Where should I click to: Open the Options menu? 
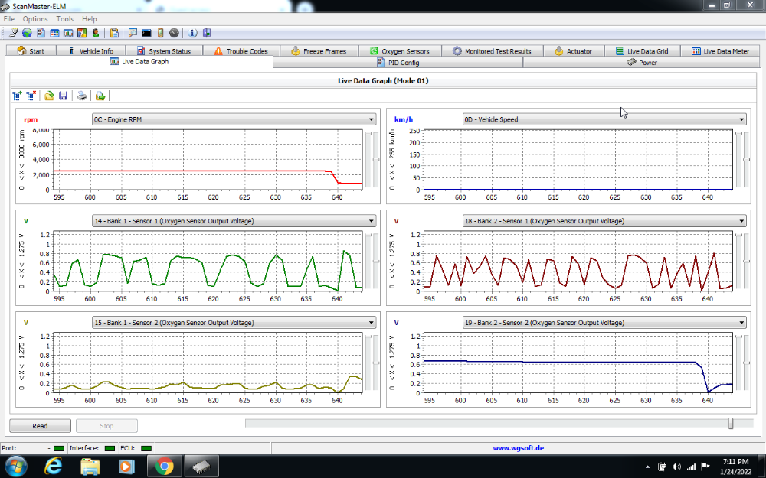35,18
